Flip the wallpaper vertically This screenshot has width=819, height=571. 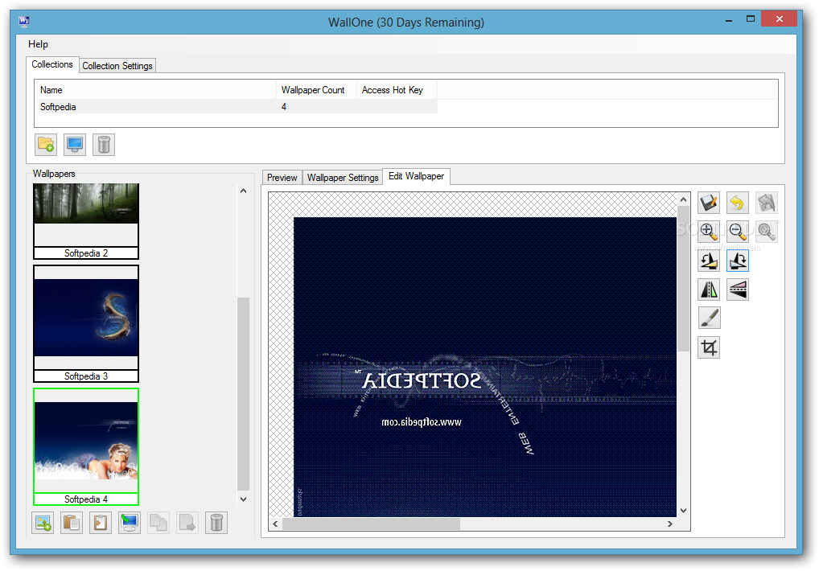(737, 290)
